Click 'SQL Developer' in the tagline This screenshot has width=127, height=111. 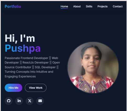(45, 67)
